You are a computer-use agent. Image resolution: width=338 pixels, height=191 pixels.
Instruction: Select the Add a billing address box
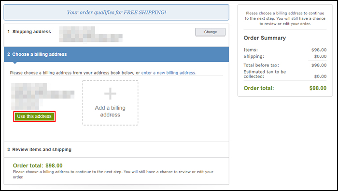110,102
